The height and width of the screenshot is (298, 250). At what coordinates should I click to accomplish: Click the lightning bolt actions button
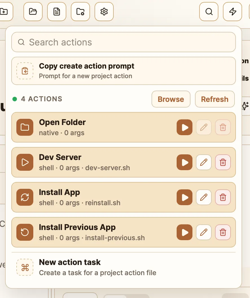[x=233, y=12]
